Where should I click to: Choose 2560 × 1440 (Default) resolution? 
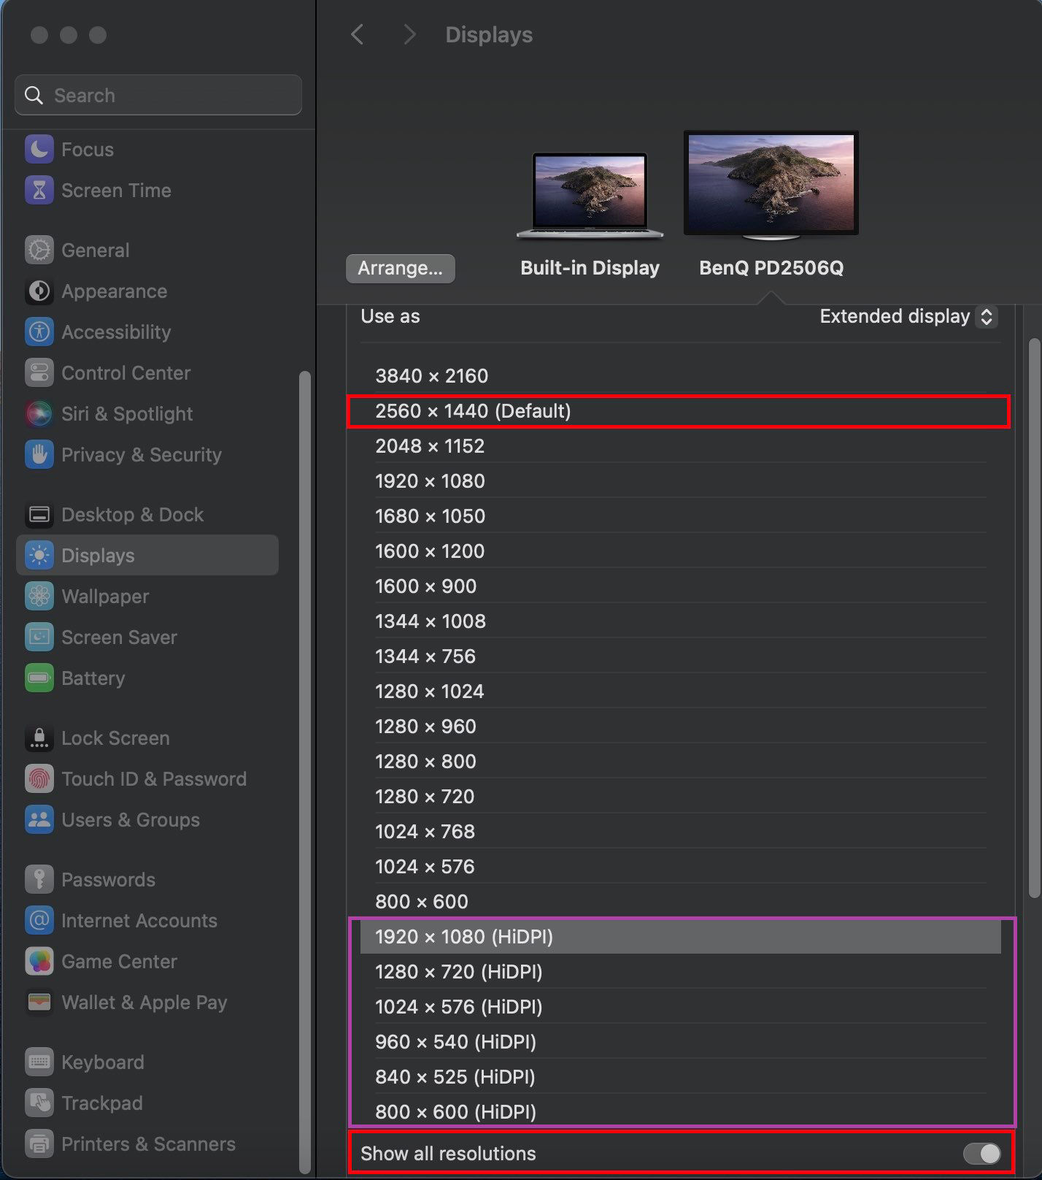[x=680, y=411]
